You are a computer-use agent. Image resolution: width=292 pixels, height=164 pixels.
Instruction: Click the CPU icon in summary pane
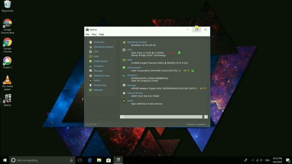[x=124, y=50]
